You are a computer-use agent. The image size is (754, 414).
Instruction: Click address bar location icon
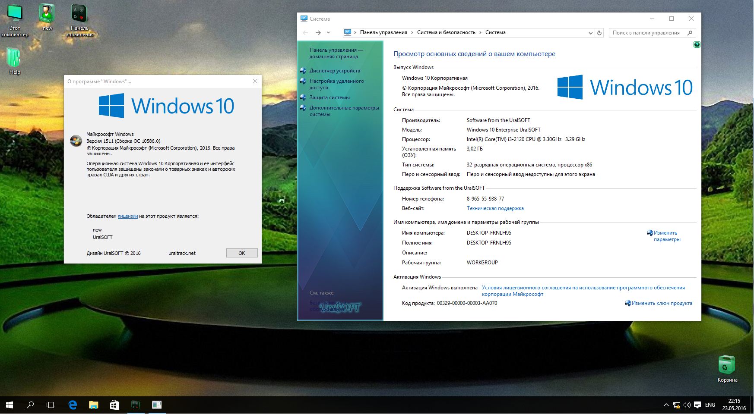348,32
